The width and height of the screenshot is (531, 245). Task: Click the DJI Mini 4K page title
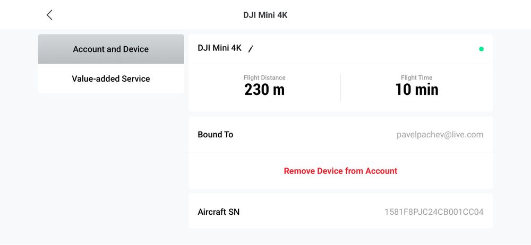click(265, 15)
